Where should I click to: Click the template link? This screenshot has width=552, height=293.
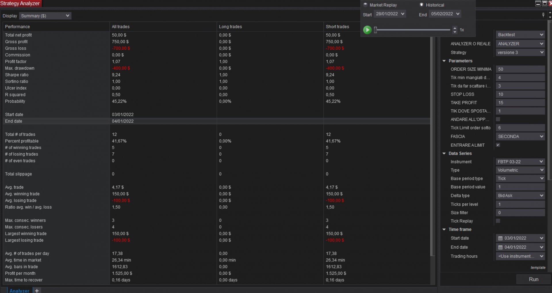[538, 267]
